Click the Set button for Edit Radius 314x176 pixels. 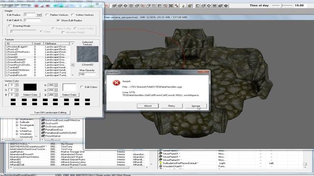click(x=39, y=15)
